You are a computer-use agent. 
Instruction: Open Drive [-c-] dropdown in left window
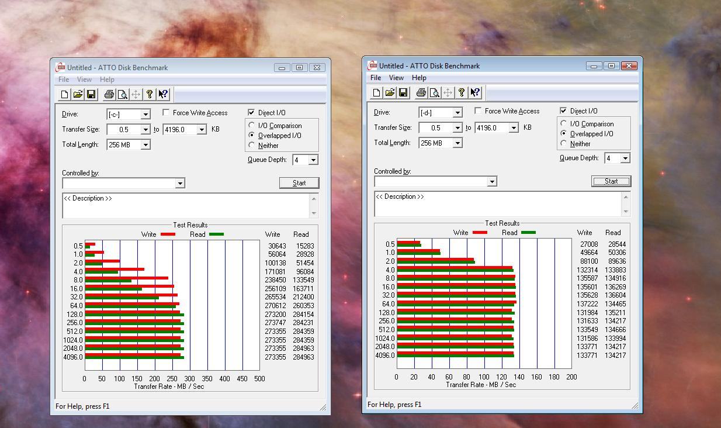tap(145, 114)
